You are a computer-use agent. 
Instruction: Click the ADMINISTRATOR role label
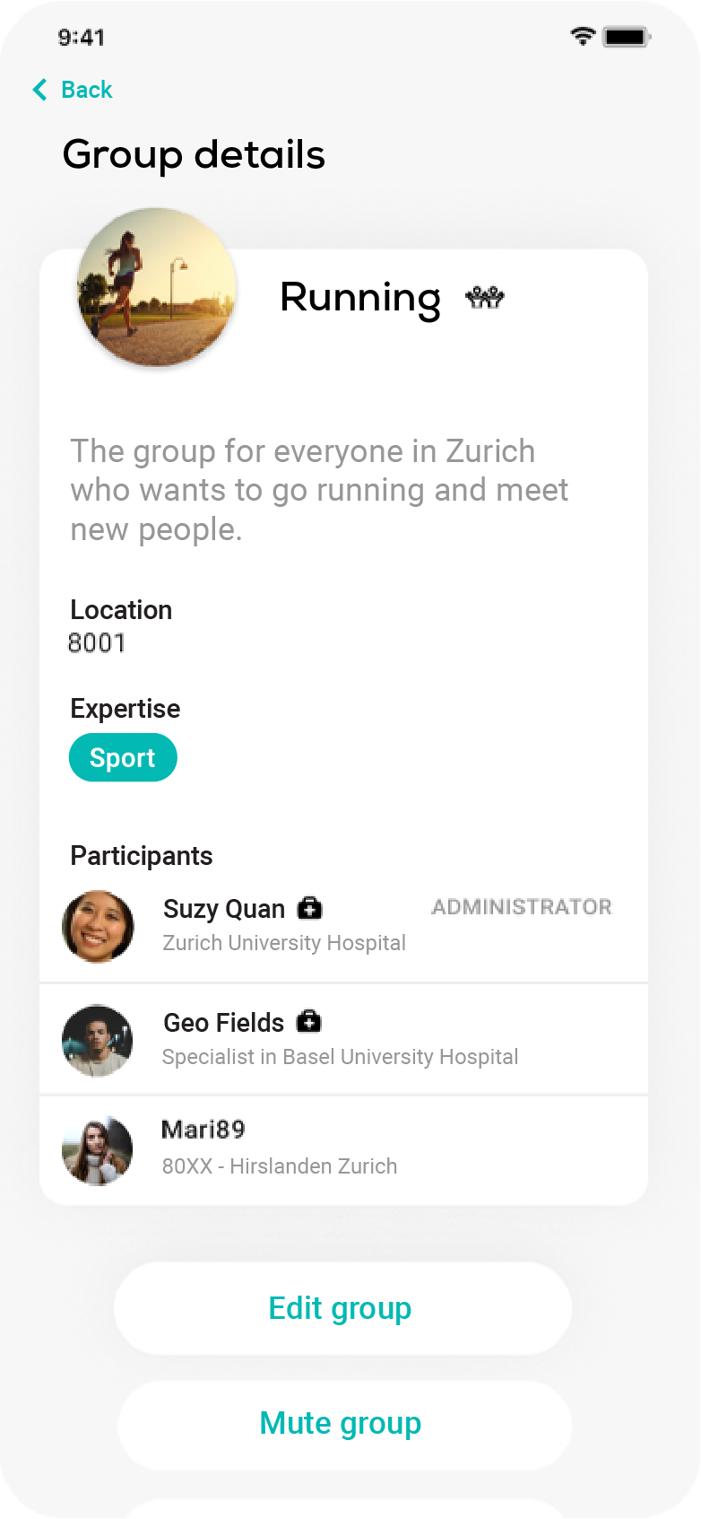[522, 907]
